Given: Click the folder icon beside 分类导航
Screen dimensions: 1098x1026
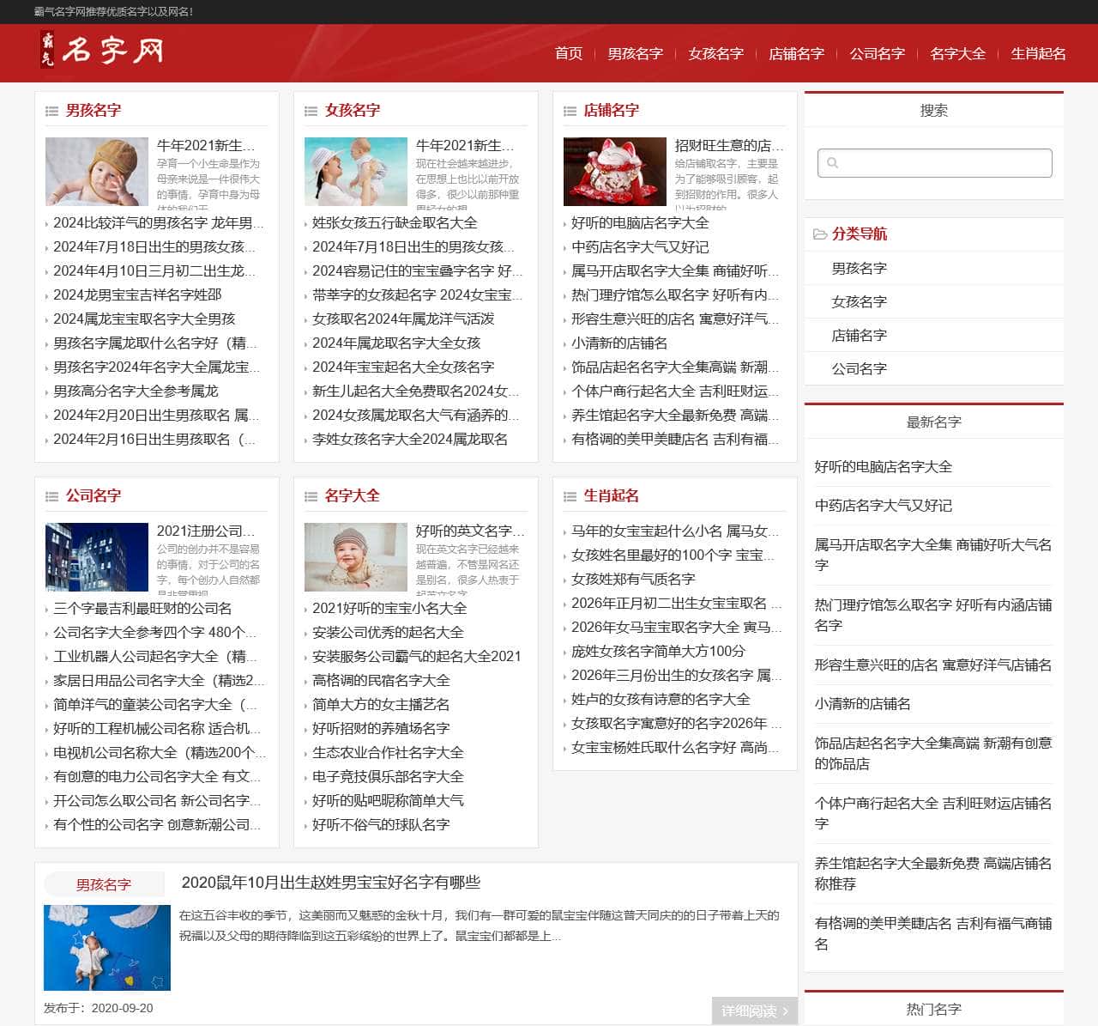Looking at the screenshot, I should coord(818,233).
